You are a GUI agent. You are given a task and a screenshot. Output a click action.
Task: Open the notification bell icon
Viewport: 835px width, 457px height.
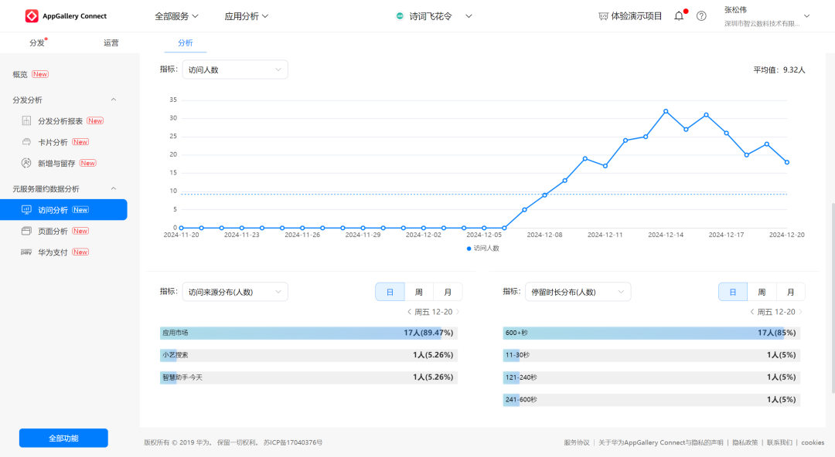coord(679,16)
